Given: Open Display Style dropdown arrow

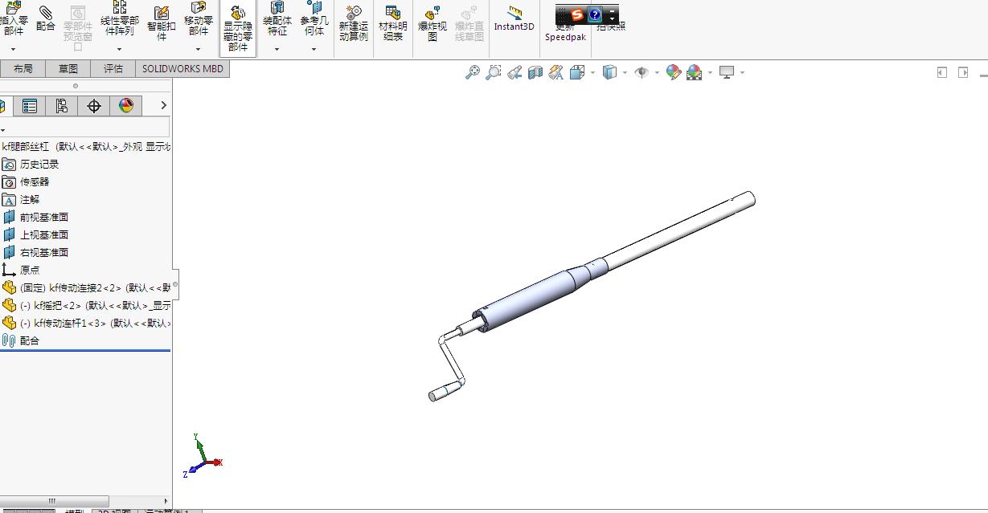Looking at the screenshot, I should pos(625,73).
